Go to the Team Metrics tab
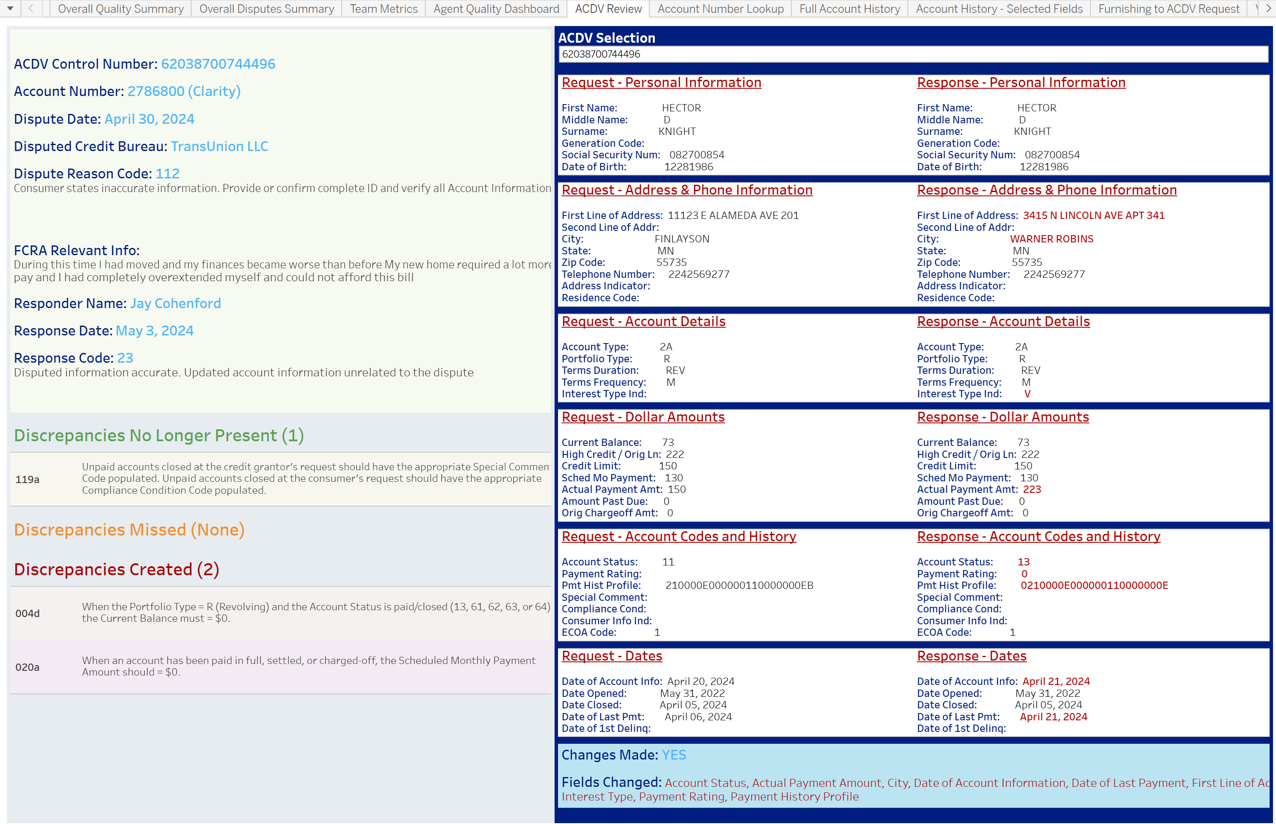The width and height of the screenshot is (1276, 824). point(384,9)
